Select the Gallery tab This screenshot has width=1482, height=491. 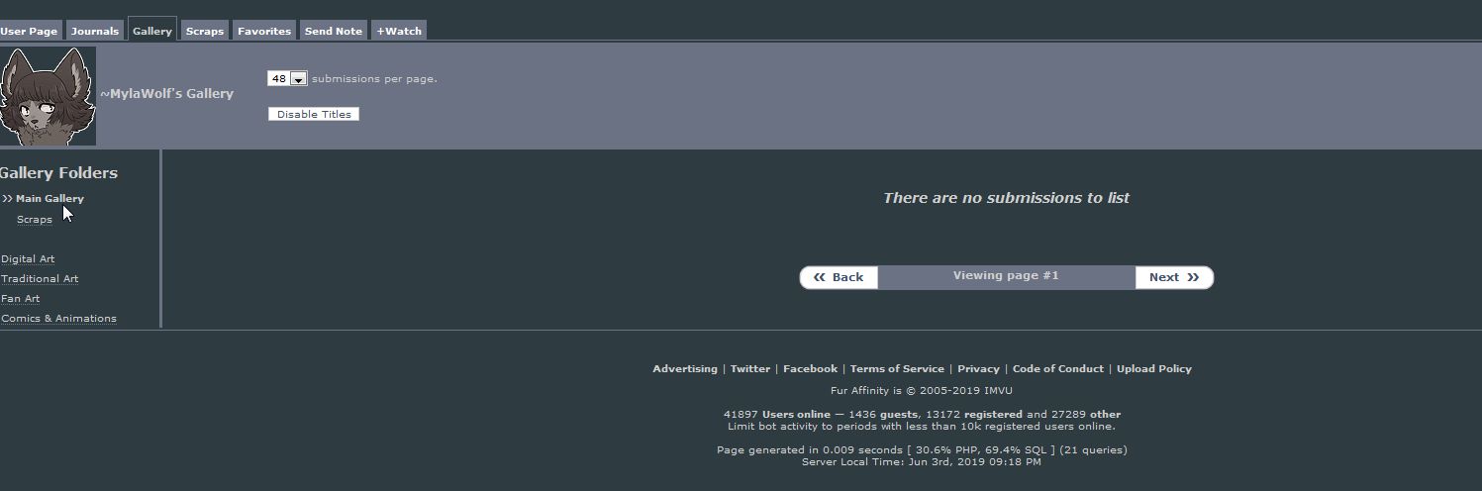(x=152, y=30)
